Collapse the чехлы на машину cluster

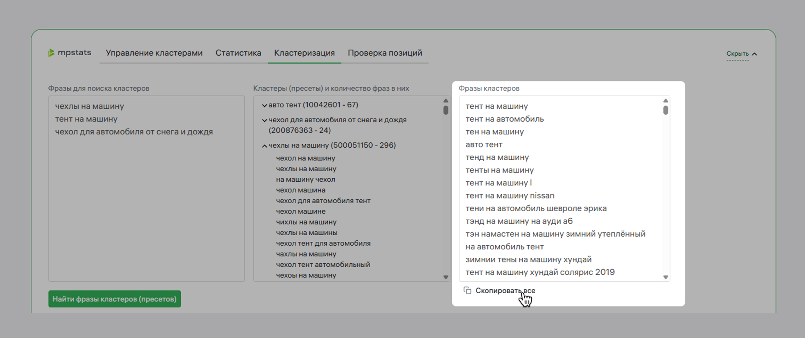click(264, 146)
